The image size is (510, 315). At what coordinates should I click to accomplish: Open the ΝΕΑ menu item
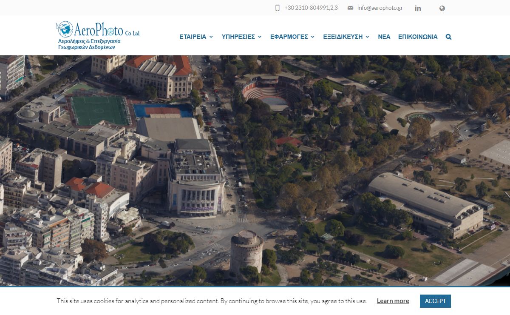pos(384,37)
